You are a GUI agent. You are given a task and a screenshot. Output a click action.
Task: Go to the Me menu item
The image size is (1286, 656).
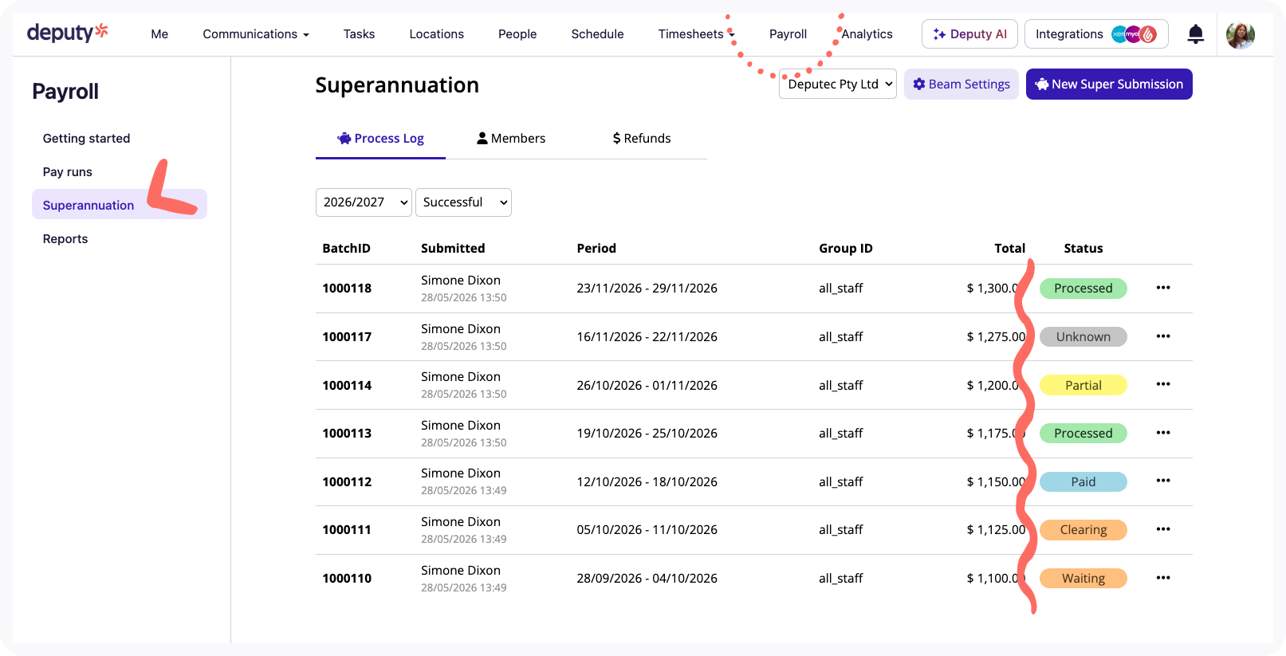click(159, 34)
